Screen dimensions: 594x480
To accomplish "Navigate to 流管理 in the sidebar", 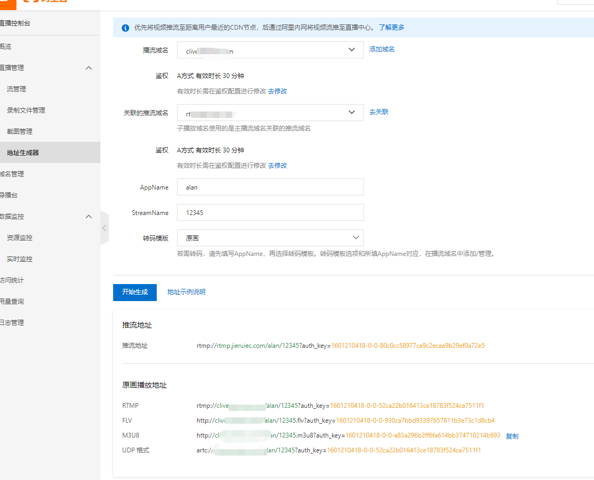I will 16,89.
